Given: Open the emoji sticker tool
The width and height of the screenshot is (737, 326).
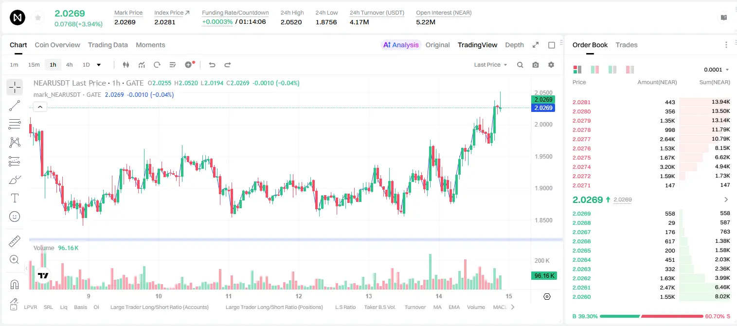Looking at the screenshot, I should pyautogui.click(x=15, y=217).
